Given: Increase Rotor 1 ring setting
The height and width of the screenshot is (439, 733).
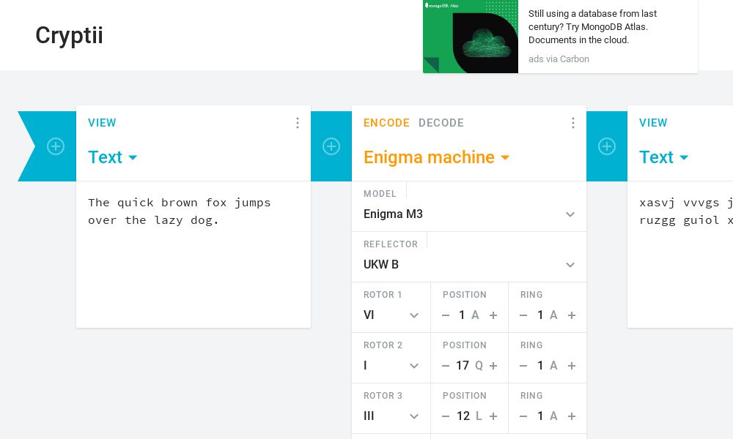Looking at the screenshot, I should pos(571,315).
